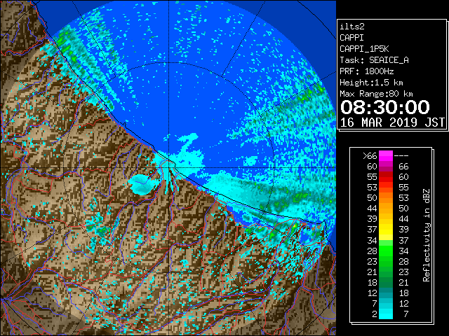Click the 'Max Range:80 km' line
Image resolution: width=449 pixels, height=336 pixels.
(376, 94)
